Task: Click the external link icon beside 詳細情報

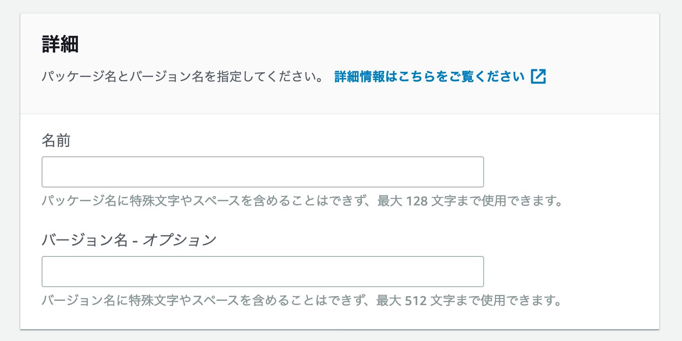Action: pos(538,77)
